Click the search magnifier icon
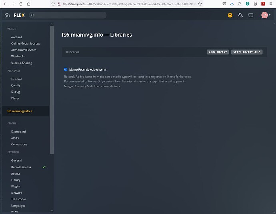Image resolution: width=276 pixels, height=214 pixels. click(x=32, y=15)
